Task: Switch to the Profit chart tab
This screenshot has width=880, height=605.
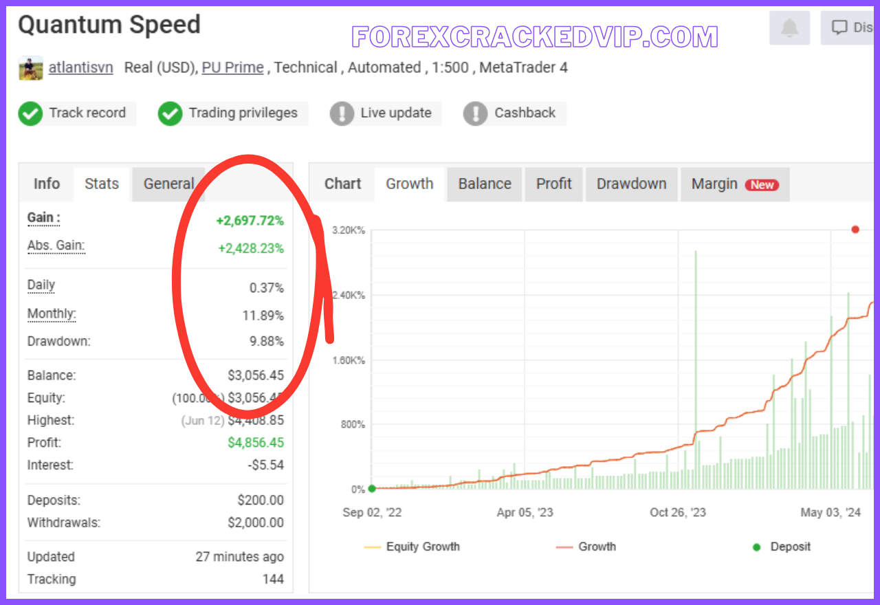Action: [x=554, y=184]
